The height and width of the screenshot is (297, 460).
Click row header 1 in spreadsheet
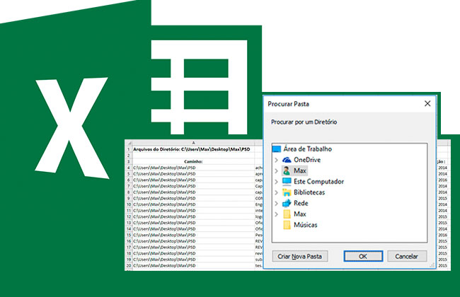pos(129,149)
